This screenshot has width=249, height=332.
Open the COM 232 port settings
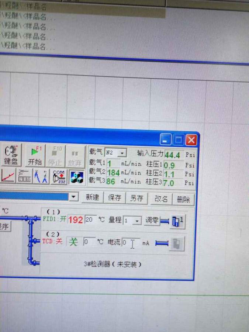pyautogui.click(x=59, y=177)
